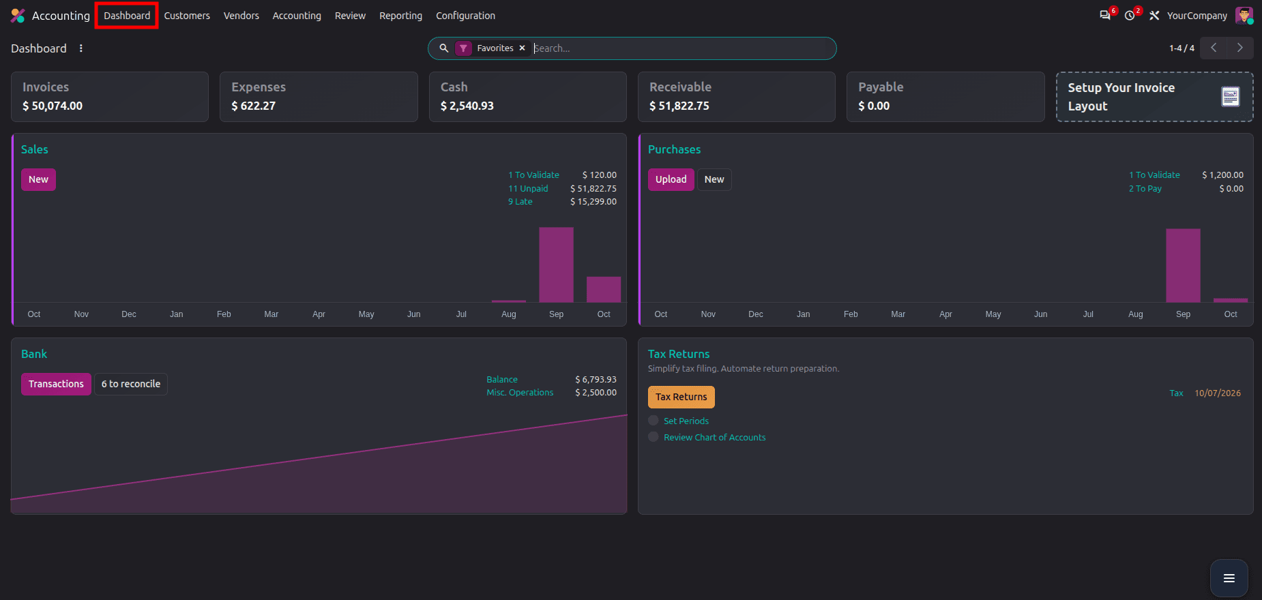1262x600 pixels.
Task: Open the Accounting dropdown menu in navbar
Action: coord(297,16)
